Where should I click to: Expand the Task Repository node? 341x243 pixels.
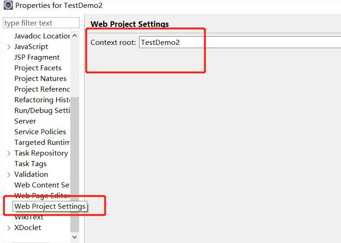[x=9, y=153]
